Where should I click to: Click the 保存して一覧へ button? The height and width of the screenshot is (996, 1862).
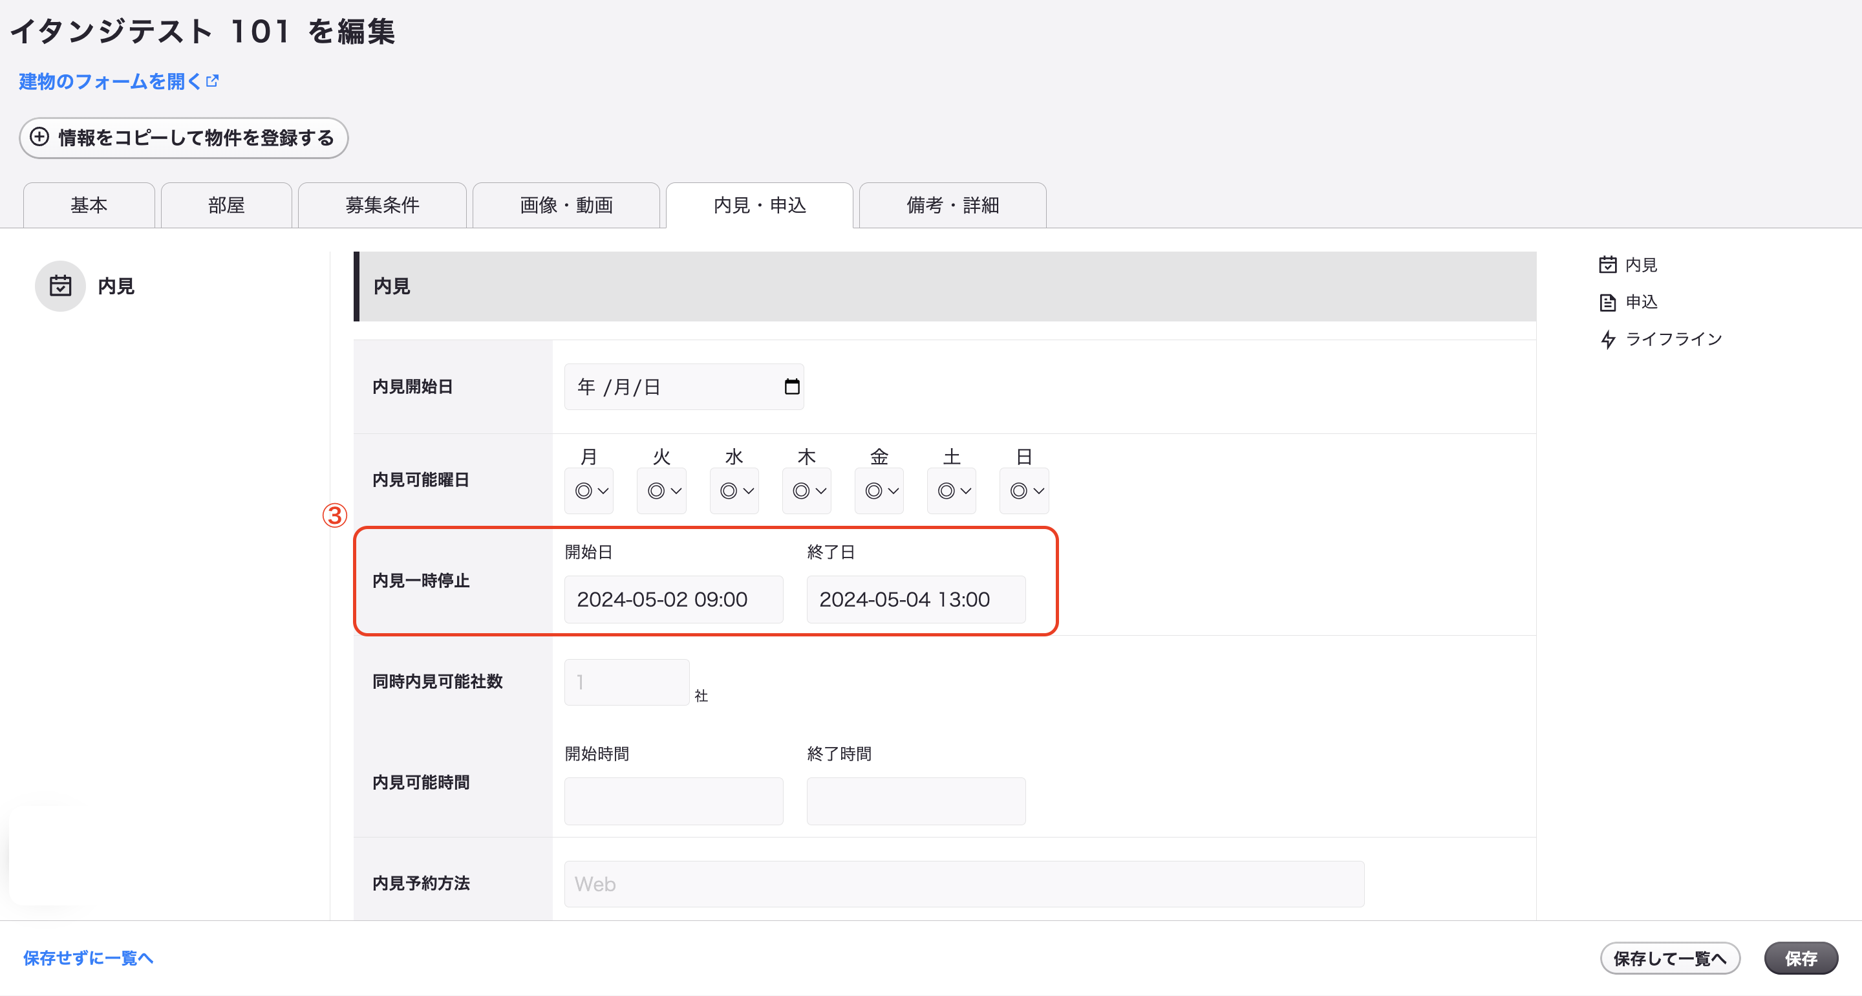click(1670, 958)
